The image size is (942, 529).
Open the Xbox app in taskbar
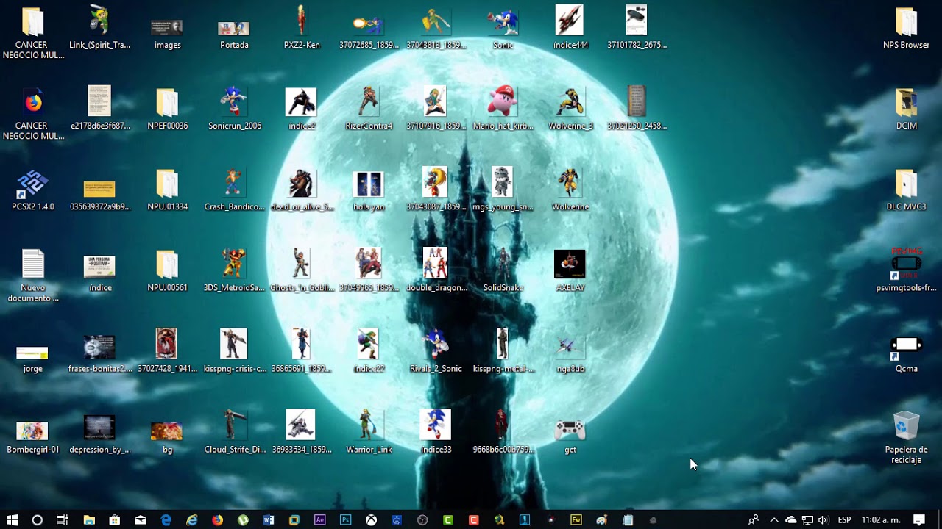point(371,519)
